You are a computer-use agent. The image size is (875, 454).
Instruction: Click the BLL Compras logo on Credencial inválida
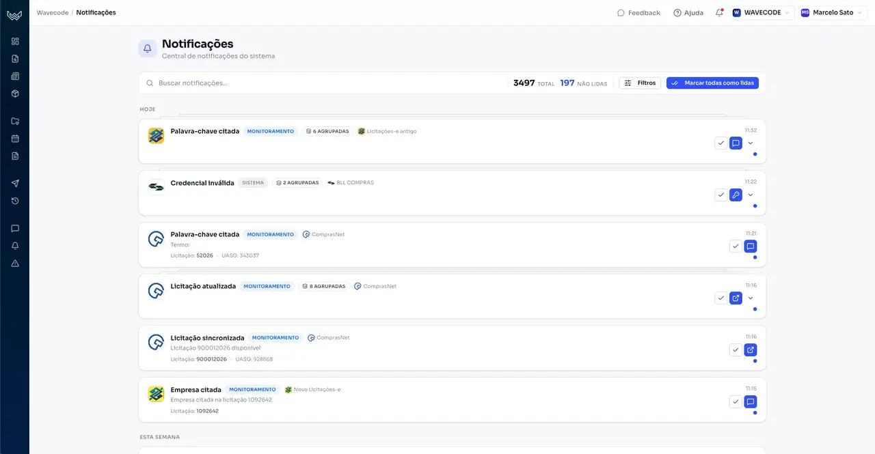pos(156,187)
